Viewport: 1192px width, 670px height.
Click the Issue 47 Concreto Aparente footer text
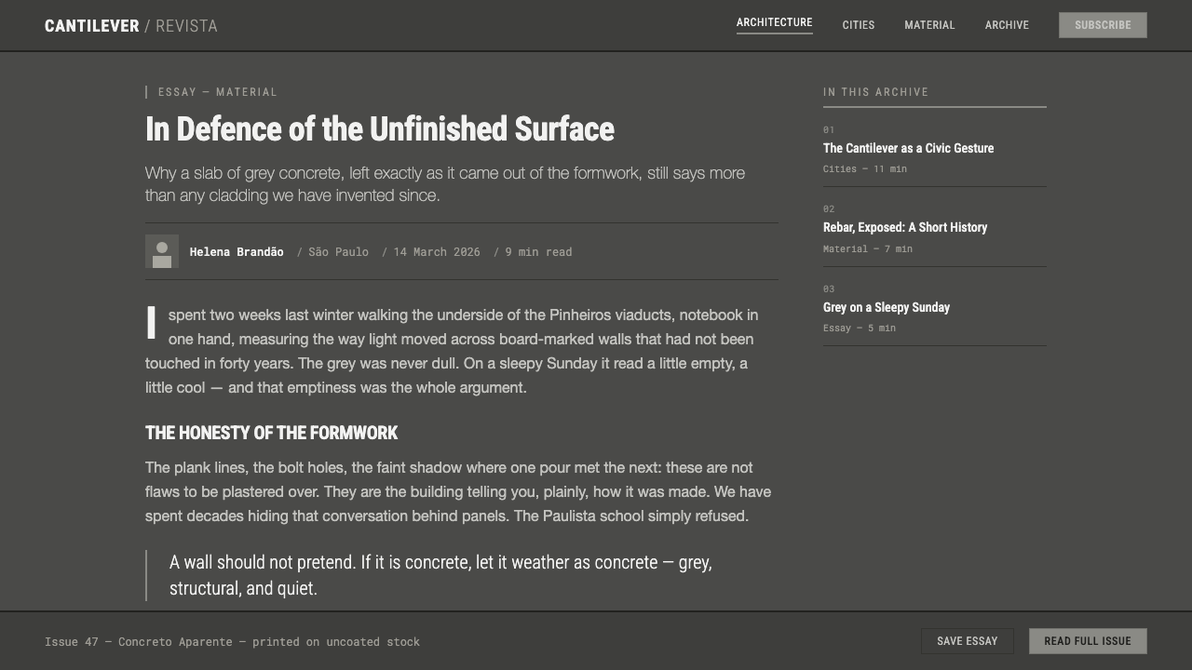coord(232,642)
